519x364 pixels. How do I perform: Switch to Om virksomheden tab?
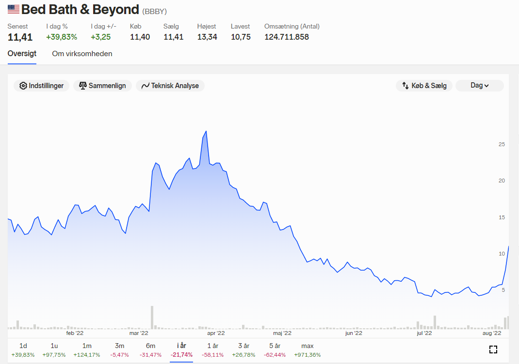[82, 54]
